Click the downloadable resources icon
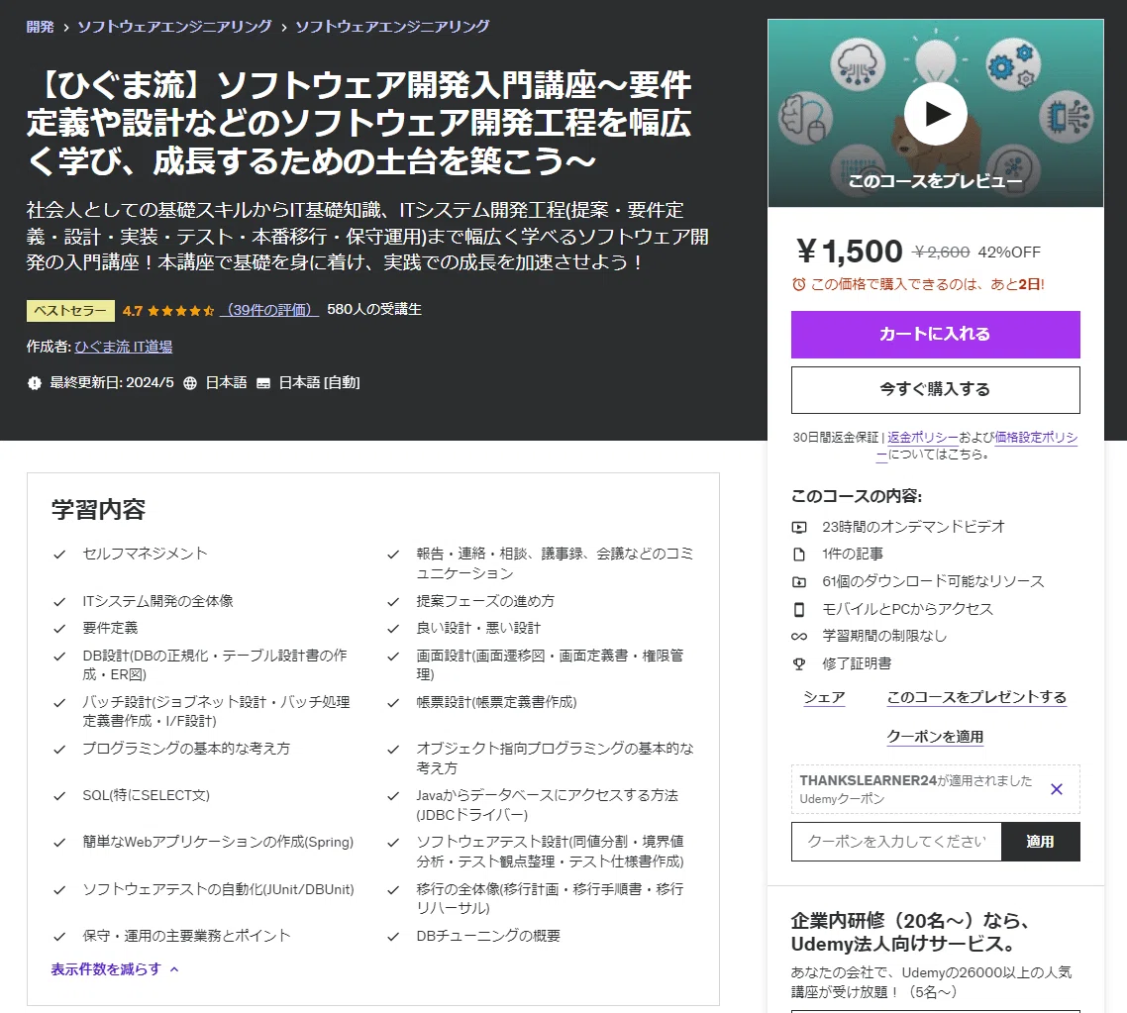Screen dimensions: 1127x1013 pos(799,582)
